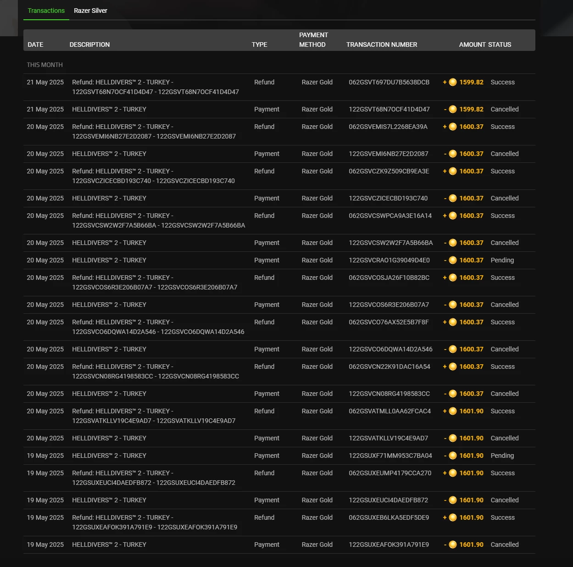Select transaction number 062GSVATMLL0AA62FCAC4

(390, 411)
